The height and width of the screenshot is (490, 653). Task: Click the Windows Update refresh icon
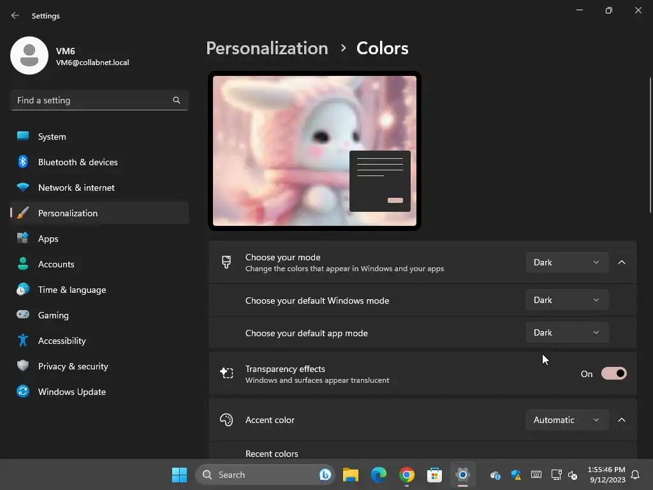23,391
